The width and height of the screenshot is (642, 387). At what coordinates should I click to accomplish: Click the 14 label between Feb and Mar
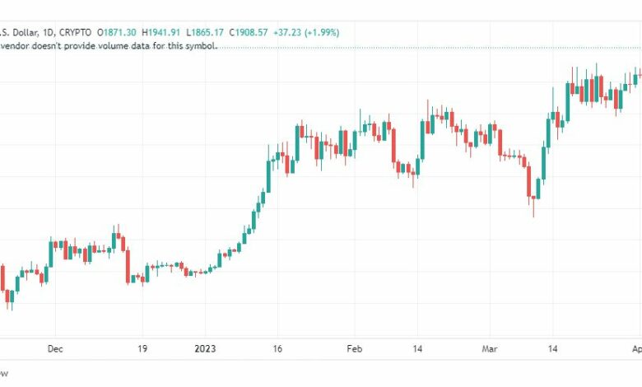[x=417, y=349]
